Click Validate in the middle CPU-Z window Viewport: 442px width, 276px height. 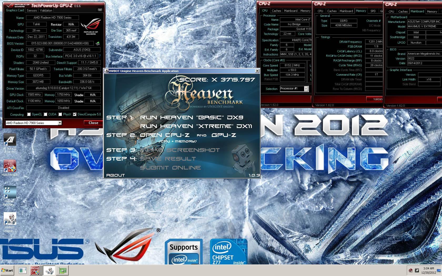click(375, 99)
